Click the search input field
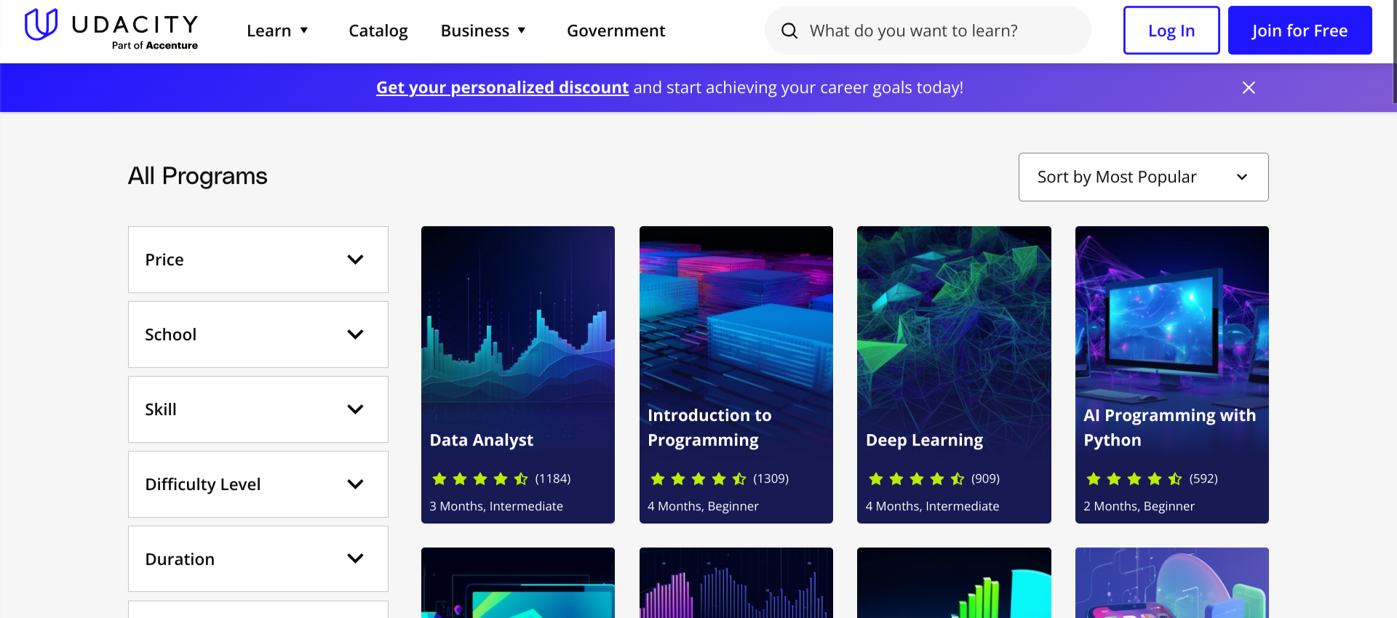This screenshot has height=618, width=1397. [x=939, y=31]
